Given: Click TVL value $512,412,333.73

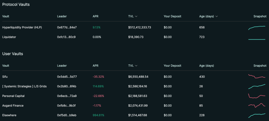Looking at the screenshot, I should coord(140,28).
